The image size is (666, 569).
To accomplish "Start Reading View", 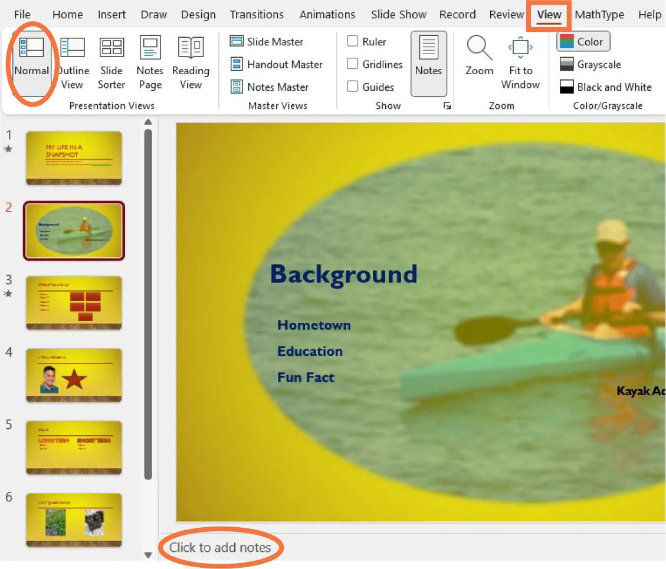I will coord(190,62).
